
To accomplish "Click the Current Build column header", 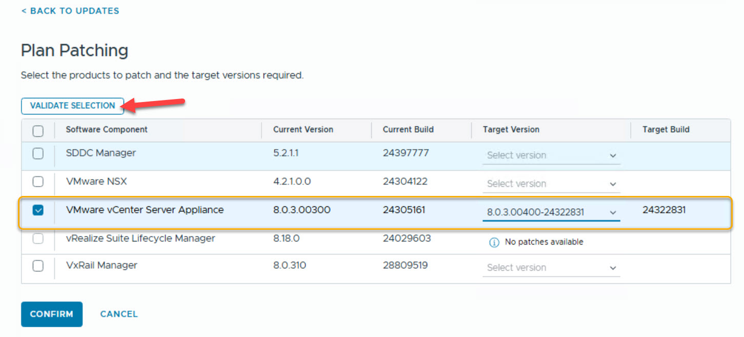I will click(408, 130).
